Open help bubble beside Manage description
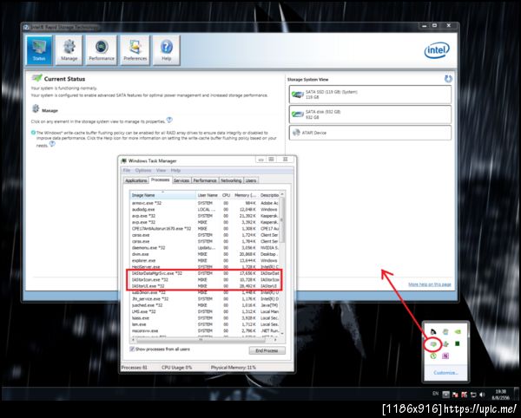The image size is (521, 418). pyautogui.click(x=169, y=120)
